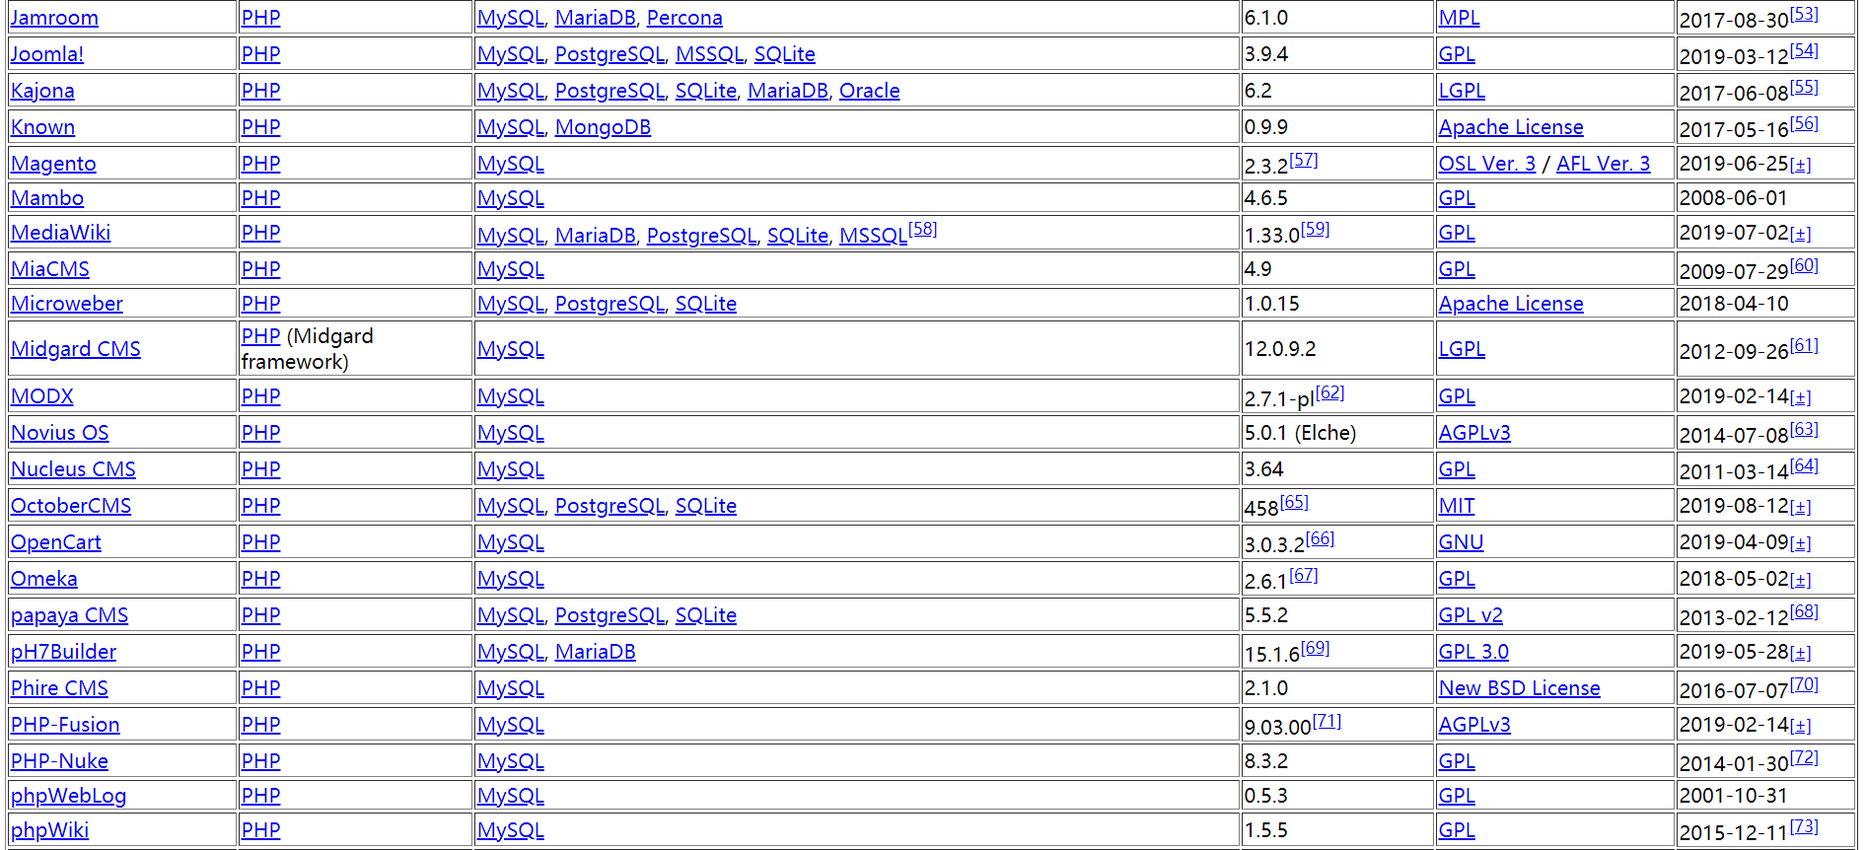Click Percona in the Jamroom row
The width and height of the screenshot is (1866, 850).
pos(684,18)
